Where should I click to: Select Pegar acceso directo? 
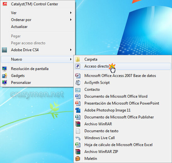[38, 43]
